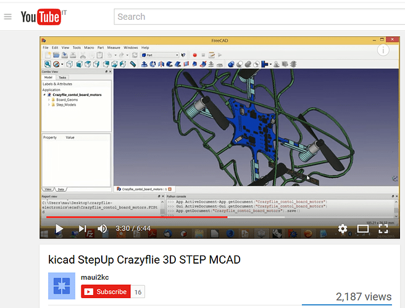Click the Save document icon
The height and width of the screenshot is (308, 405).
[x=65, y=55]
